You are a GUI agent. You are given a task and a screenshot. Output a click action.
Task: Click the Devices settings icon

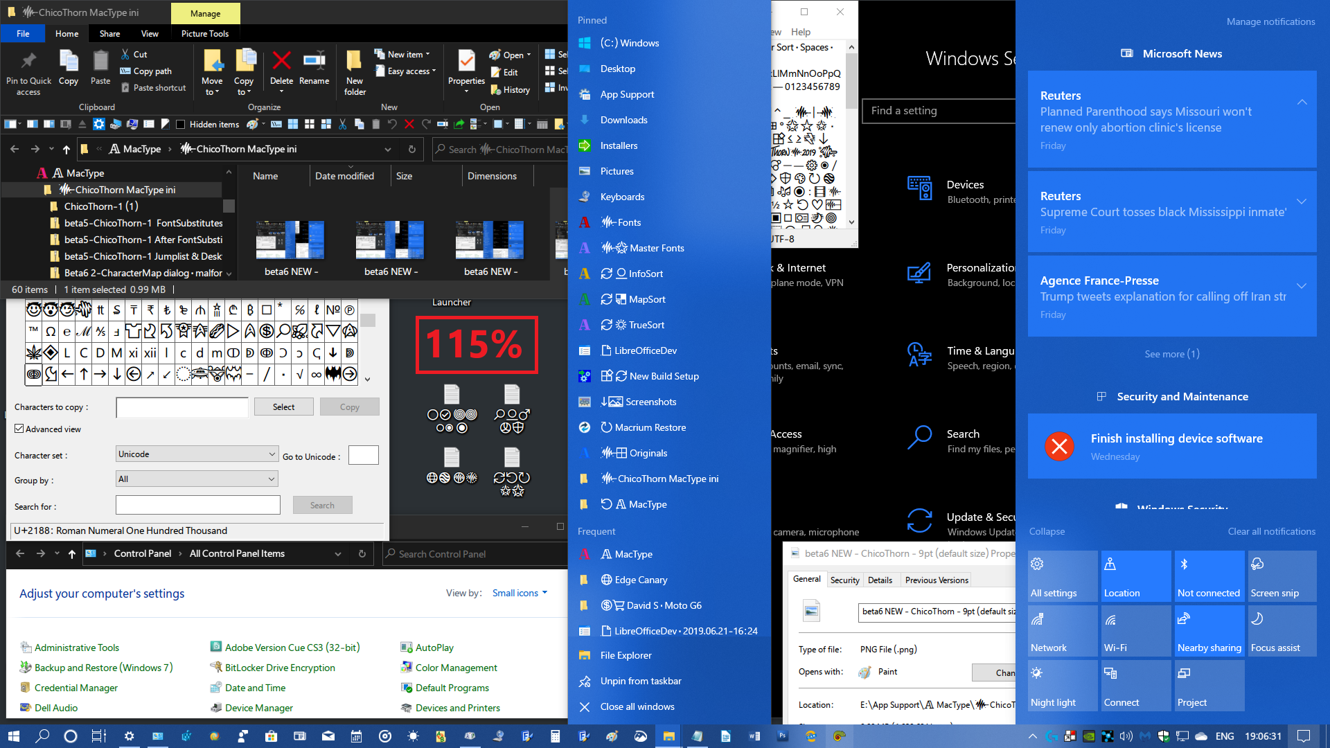(x=920, y=188)
